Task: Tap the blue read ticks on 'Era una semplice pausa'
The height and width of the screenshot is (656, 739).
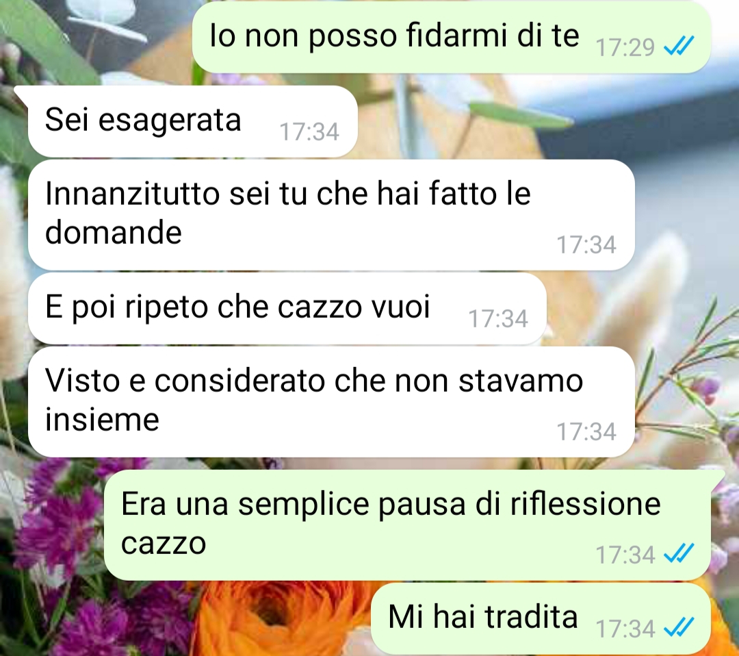Action: 678,553
